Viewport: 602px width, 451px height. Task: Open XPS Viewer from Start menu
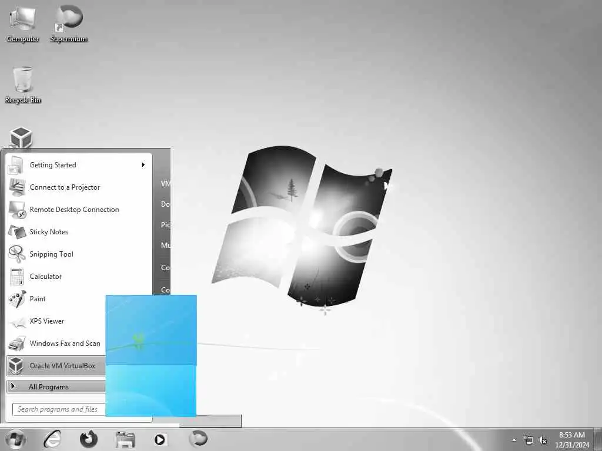pyautogui.click(x=56, y=321)
